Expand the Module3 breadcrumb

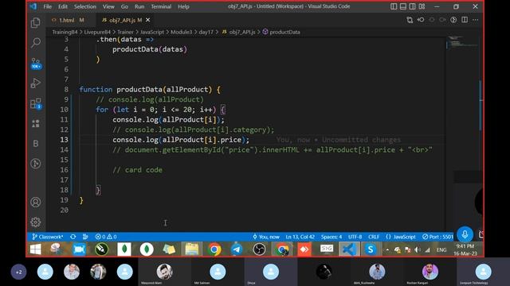pyautogui.click(x=181, y=32)
